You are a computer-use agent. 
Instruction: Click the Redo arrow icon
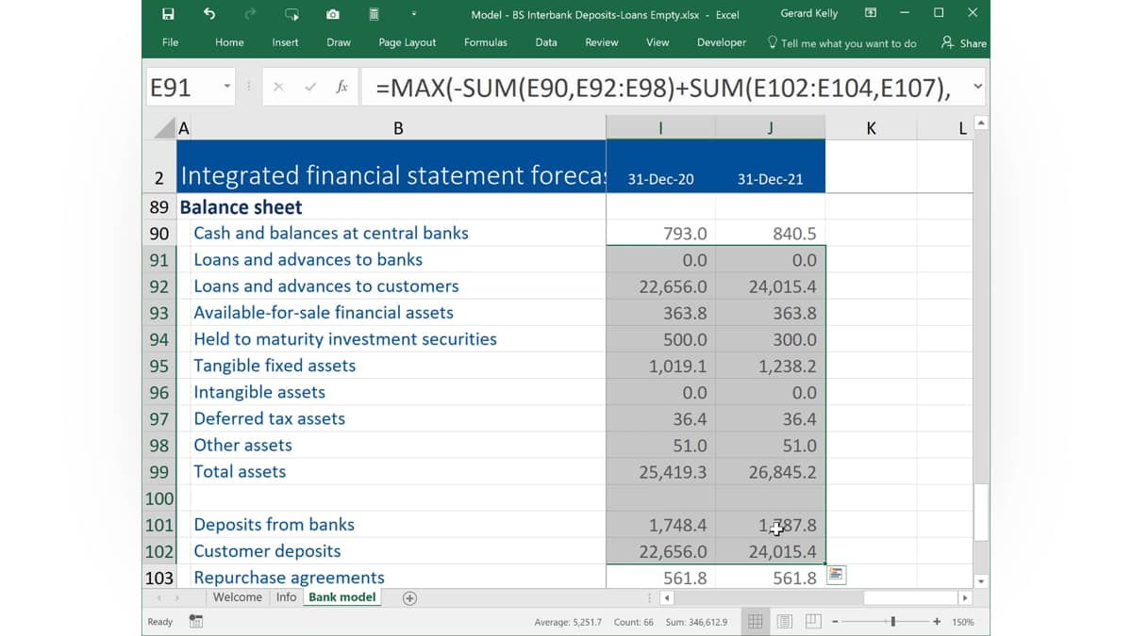click(250, 14)
